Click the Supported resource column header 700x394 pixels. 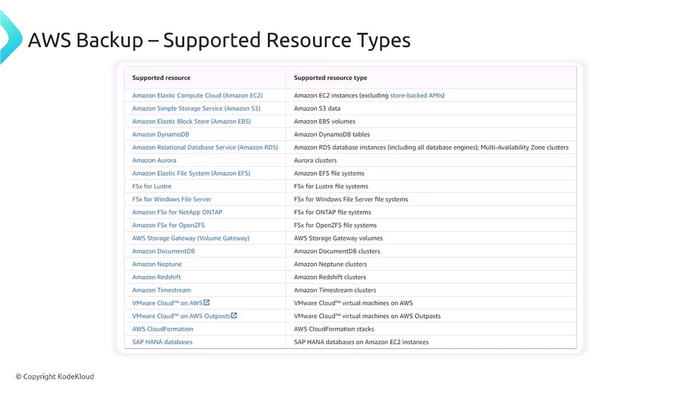(x=161, y=78)
